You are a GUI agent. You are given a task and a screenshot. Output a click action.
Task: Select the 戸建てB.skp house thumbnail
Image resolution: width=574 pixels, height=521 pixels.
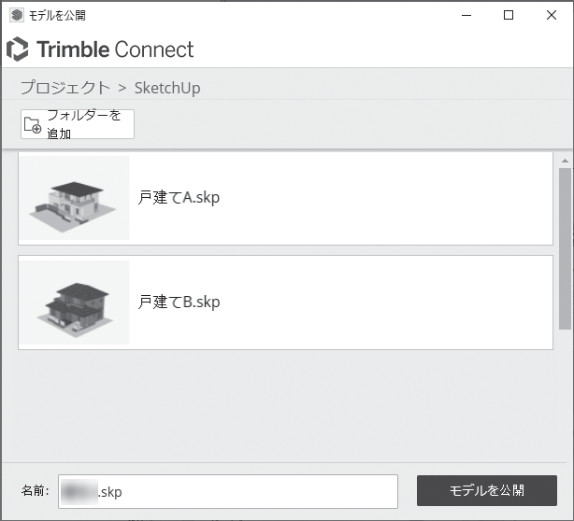[x=74, y=303]
